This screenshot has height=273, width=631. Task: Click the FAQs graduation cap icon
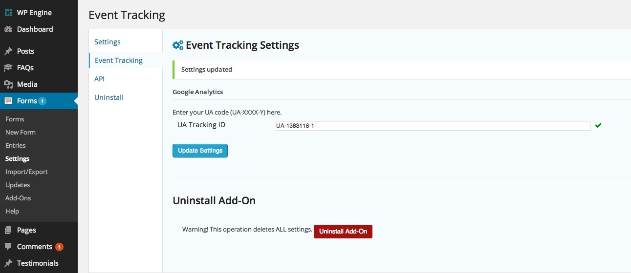pos(8,68)
